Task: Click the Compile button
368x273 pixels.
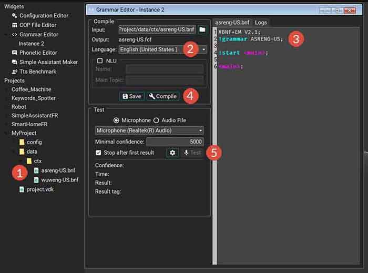Action: tap(162, 96)
